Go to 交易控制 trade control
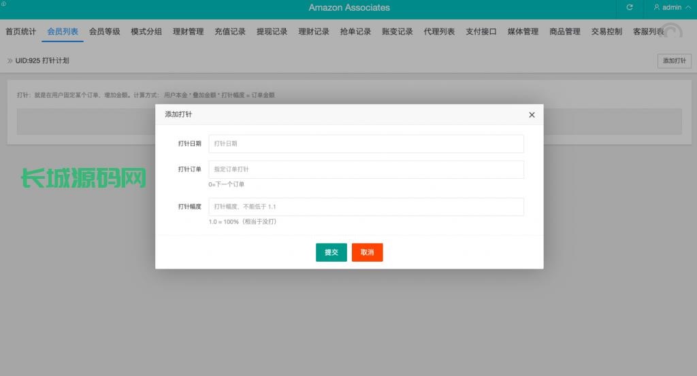 606,31
